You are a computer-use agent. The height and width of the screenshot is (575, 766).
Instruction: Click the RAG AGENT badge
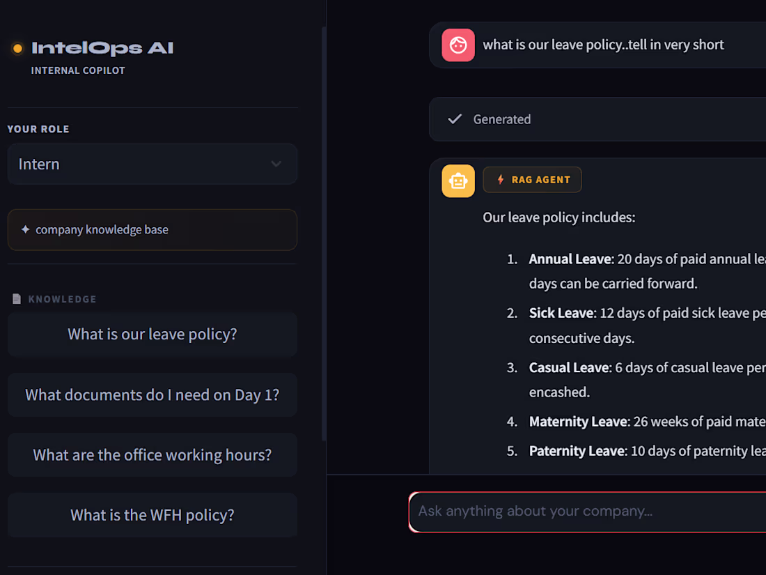[x=532, y=179]
